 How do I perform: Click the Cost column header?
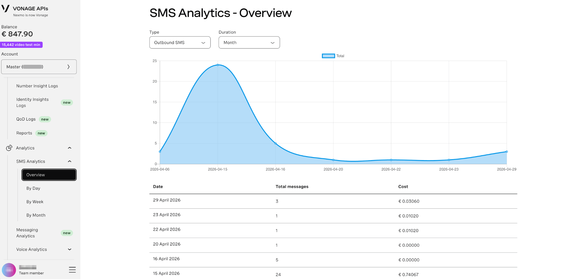point(403,186)
